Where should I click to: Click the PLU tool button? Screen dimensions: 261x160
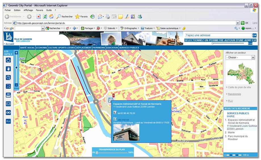(8, 121)
